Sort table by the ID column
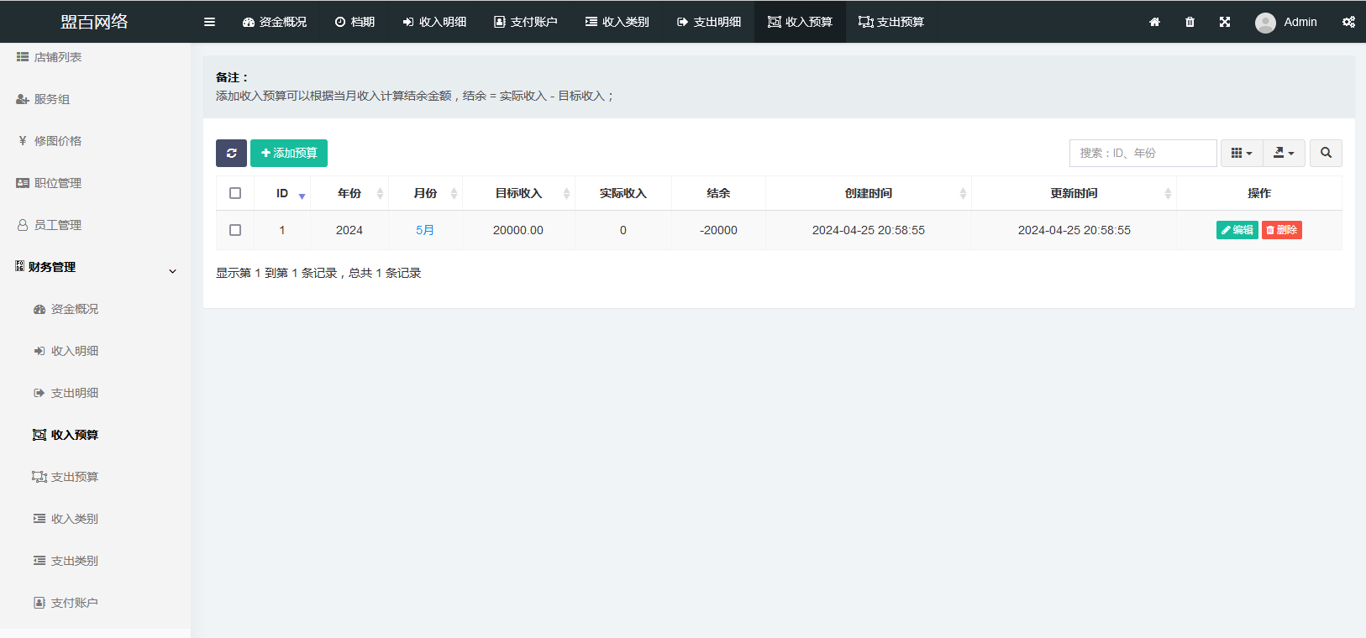Screen dimensions: 1366x638 click(282, 193)
